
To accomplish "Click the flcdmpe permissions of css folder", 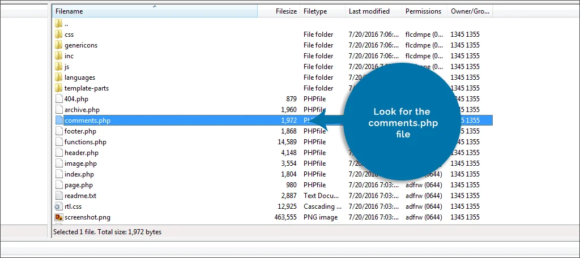I will click(x=424, y=35).
